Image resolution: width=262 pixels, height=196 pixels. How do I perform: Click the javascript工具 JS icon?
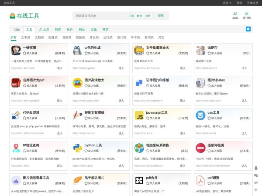coord(139,115)
